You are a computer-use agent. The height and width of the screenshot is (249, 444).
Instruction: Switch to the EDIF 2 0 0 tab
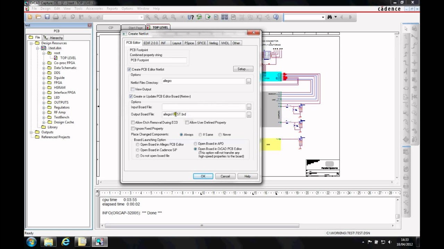(151, 43)
